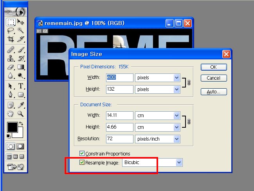254x191 pixels.
Task: Open document Height cm units dropdown
Action: click(x=177, y=127)
